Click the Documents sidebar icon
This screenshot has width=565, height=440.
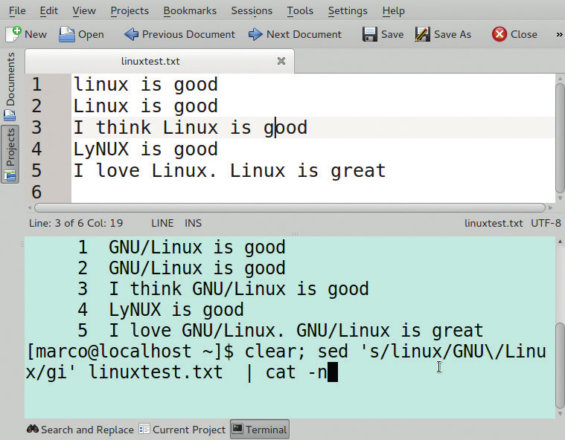[x=10, y=115]
